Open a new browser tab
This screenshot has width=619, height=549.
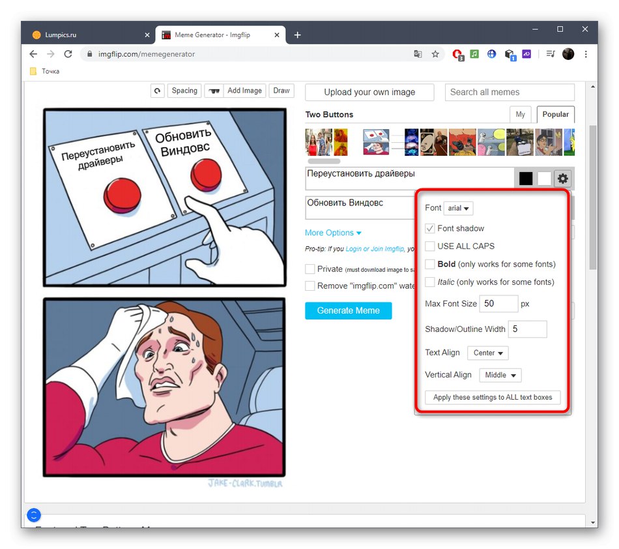297,35
